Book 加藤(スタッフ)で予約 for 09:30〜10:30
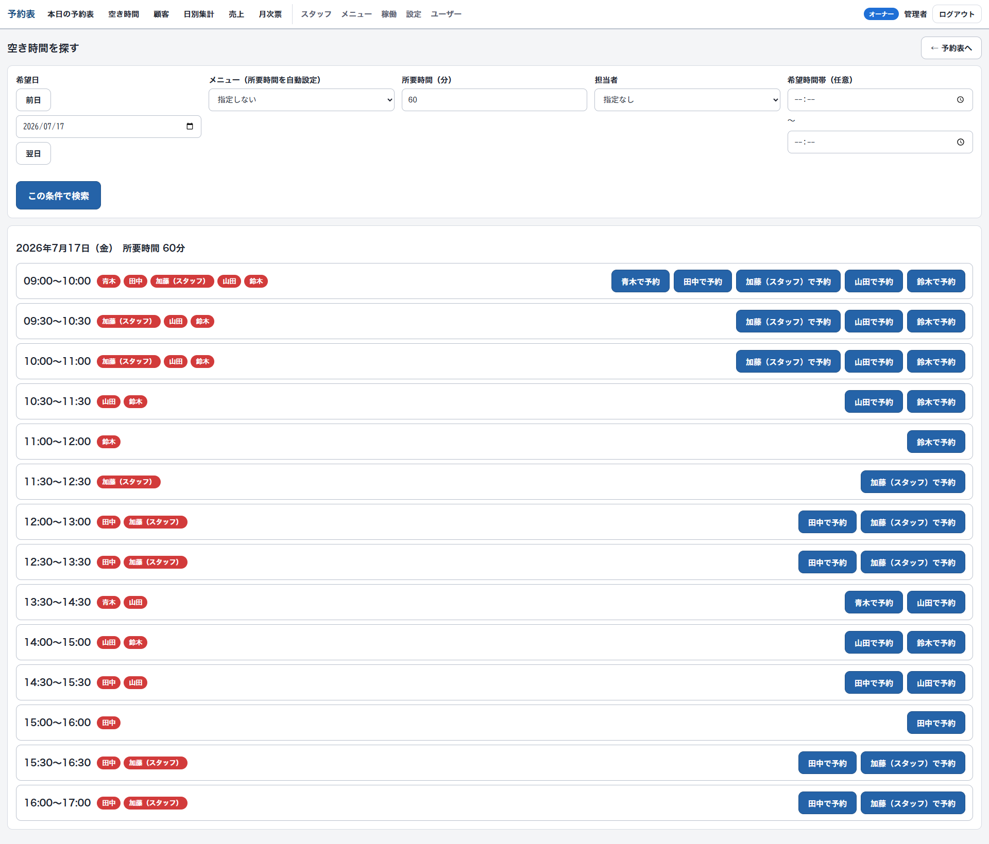Image resolution: width=989 pixels, height=844 pixels. pyautogui.click(x=788, y=321)
